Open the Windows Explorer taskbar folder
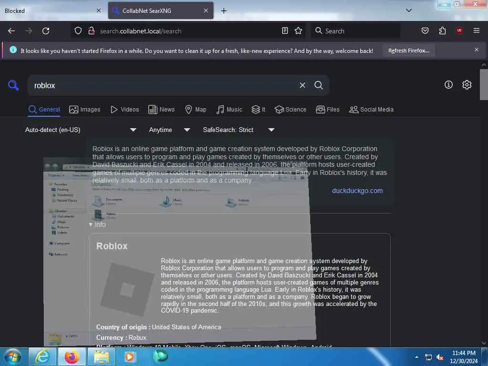488x366 pixels. point(101,356)
